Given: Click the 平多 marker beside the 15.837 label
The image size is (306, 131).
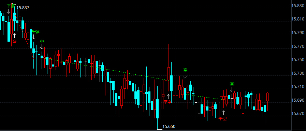Looking at the screenshot, I should [11, 6].
